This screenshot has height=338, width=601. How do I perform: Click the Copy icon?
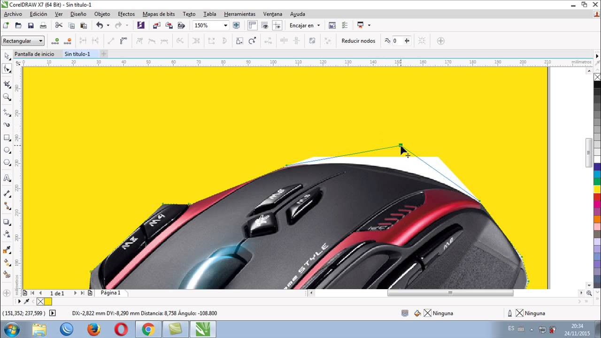point(71,25)
